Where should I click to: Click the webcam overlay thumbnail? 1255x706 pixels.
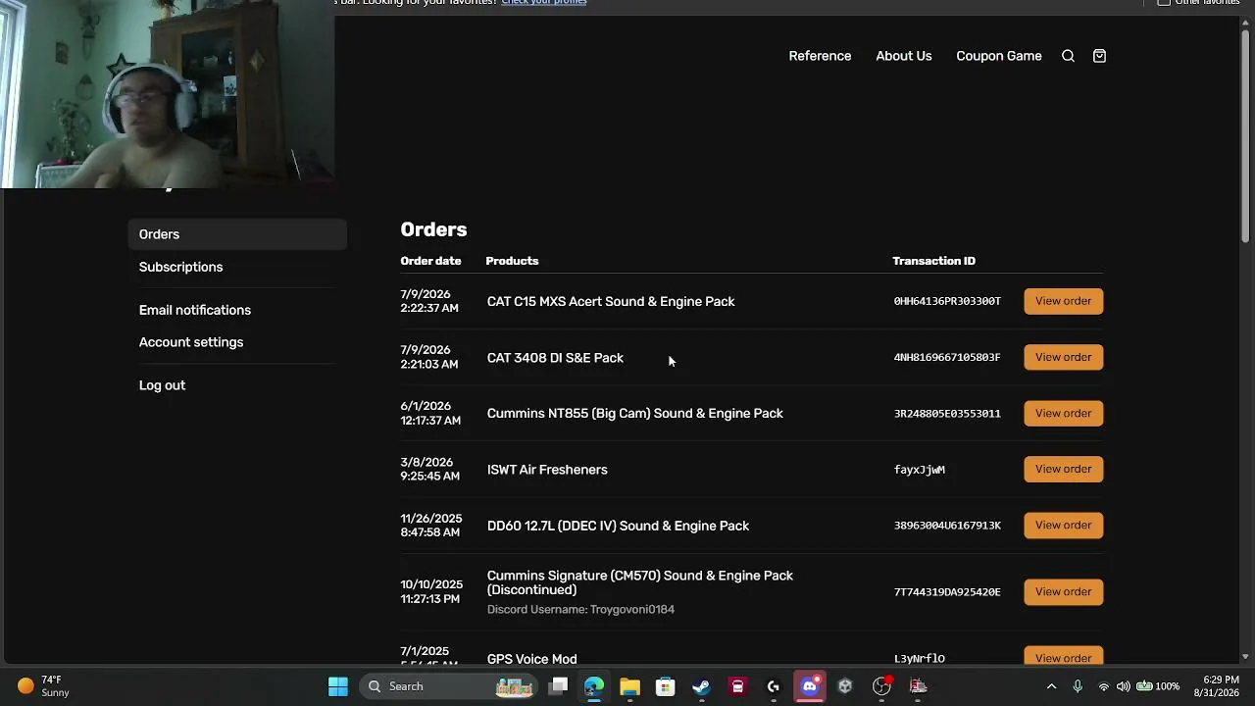167,93
